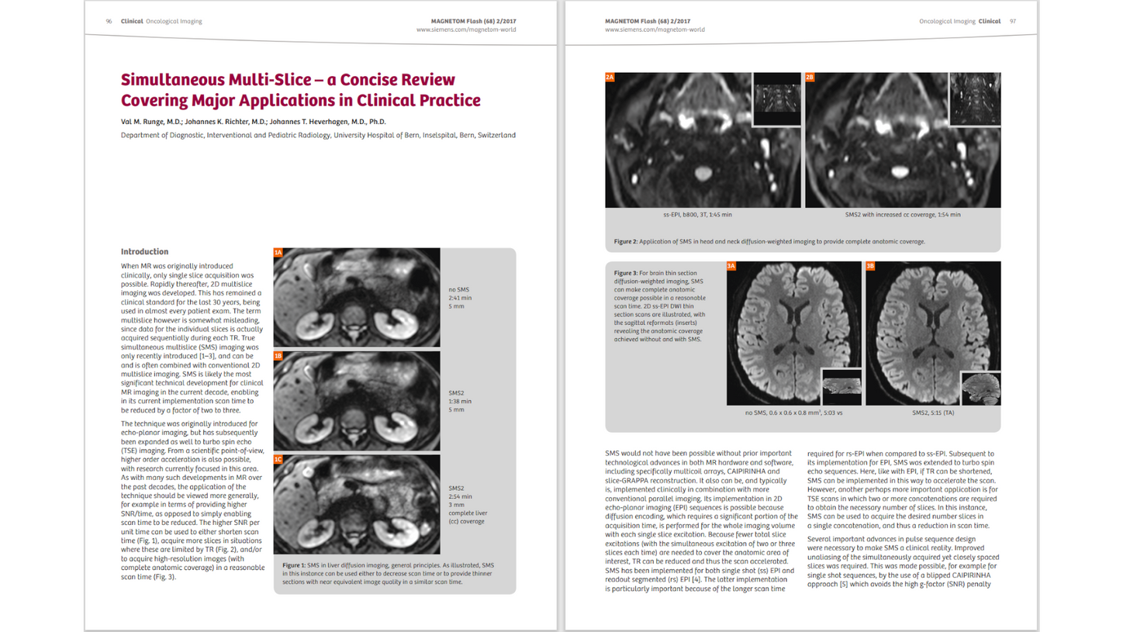Click the Figure 2 caption text
1123x632 pixels.
point(769,241)
